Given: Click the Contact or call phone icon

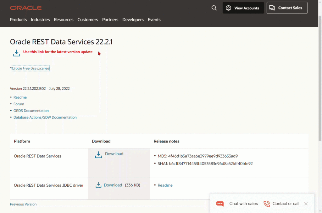Looking at the screenshot, I should 267,204.
